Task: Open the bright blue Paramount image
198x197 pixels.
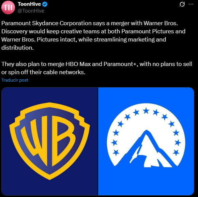Action: pyautogui.click(x=146, y=141)
